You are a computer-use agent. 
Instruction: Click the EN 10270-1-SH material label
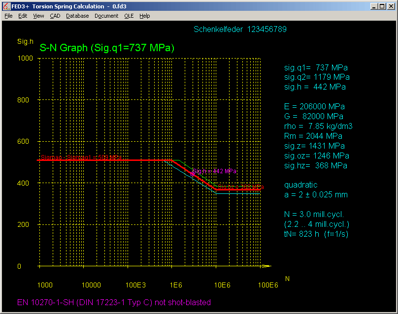(114, 302)
